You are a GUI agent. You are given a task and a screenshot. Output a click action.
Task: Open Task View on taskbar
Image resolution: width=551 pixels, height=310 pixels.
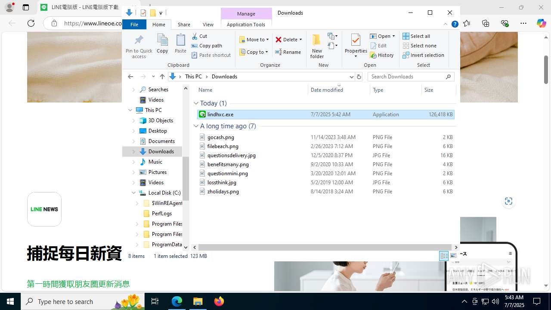155,301
